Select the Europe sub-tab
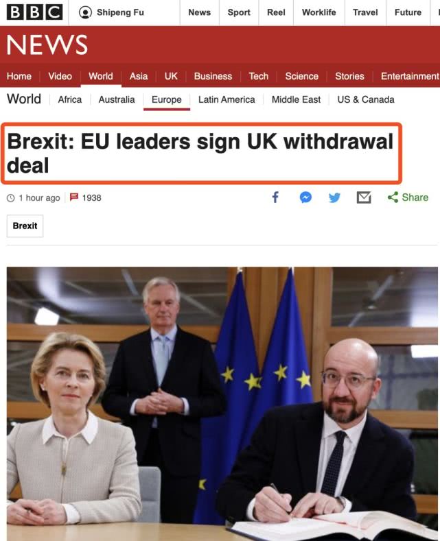The height and width of the screenshot is (541, 440). click(167, 99)
